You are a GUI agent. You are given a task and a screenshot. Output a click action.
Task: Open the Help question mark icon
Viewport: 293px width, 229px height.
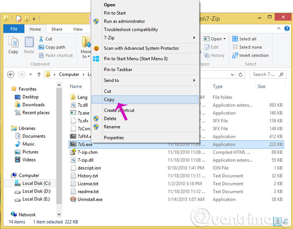pos(287,28)
